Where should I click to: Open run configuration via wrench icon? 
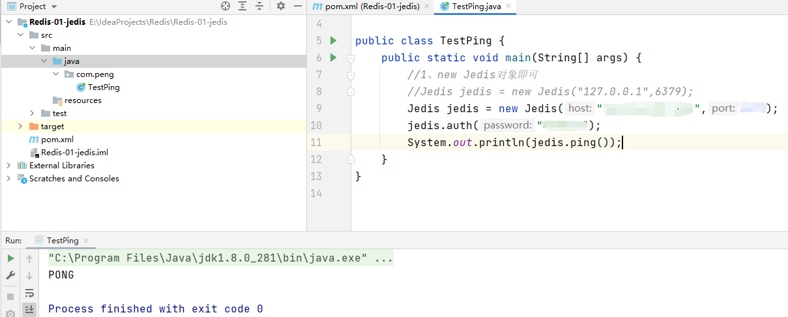[x=10, y=275]
